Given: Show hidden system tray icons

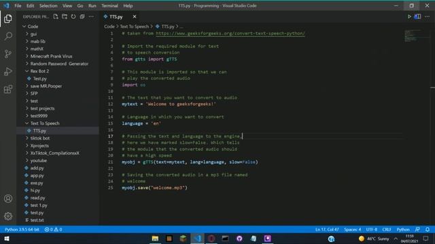Looking at the screenshot, I should (x=396, y=239).
